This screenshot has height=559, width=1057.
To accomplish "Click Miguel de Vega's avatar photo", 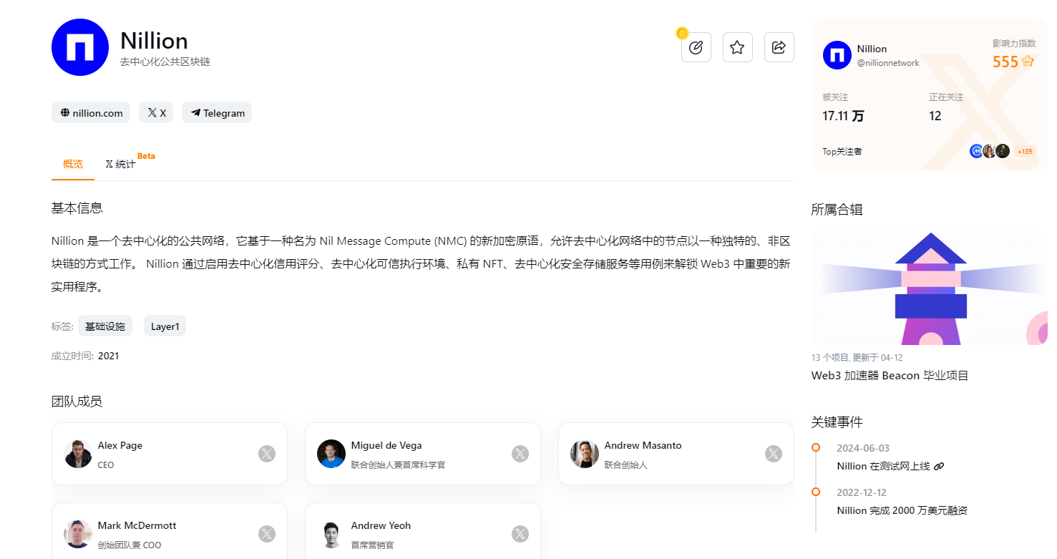I will [331, 454].
